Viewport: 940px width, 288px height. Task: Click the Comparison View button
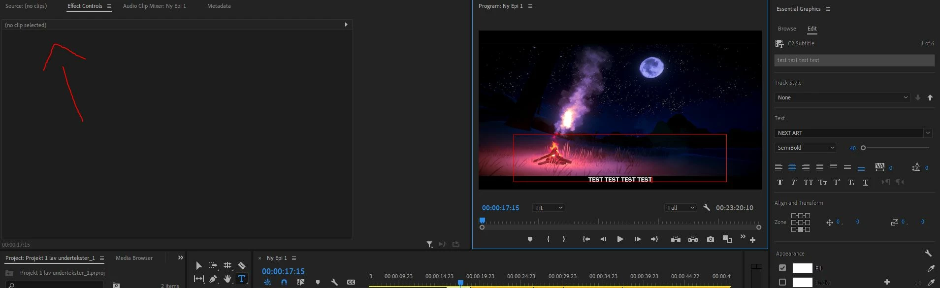[727, 239]
